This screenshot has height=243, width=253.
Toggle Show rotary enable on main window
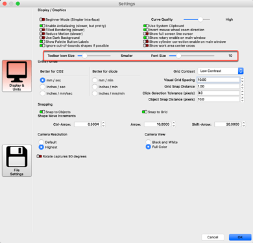146,38
